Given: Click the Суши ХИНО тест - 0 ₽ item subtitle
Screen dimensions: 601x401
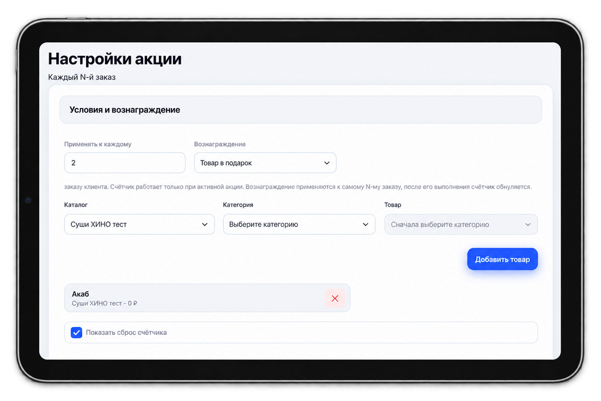Looking at the screenshot, I should 104,303.
